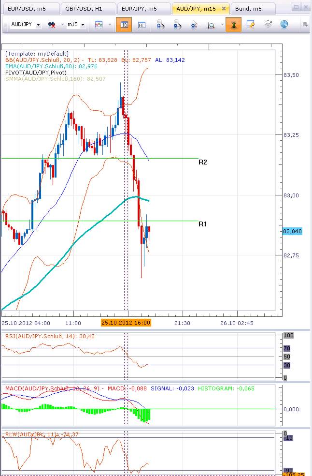Click the magnifier range zoom icon
Image resolution: width=312 pixels, height=476 pixels.
(x=211, y=25)
